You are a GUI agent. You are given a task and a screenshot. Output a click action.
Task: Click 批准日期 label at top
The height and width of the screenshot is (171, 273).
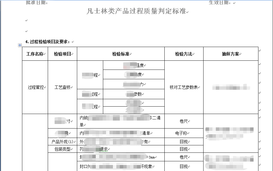click(x=37, y=3)
